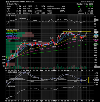The width and height of the screenshot is (100, 102).
Task: Click the green 22.85 EMA price tag
Action: 96,44
